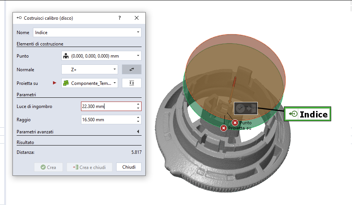Viewport: 352px width, 205px height.
Task: Click the Crea e chiudi button
Action: click(x=89, y=167)
